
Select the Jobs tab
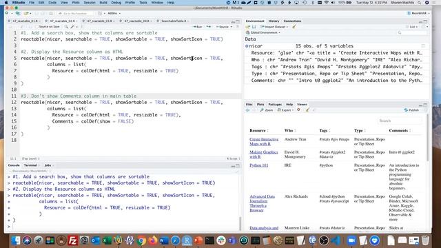48,165
